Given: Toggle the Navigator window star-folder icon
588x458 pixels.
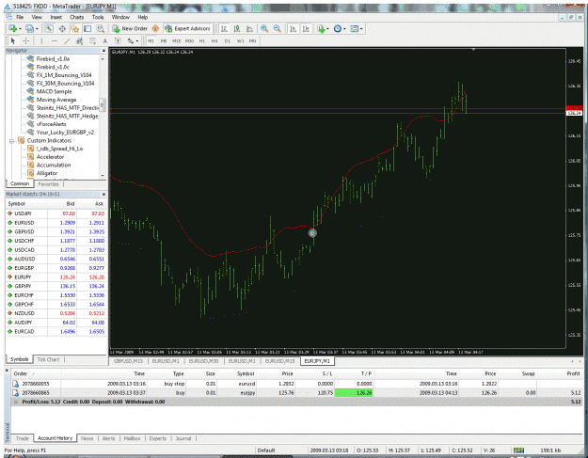Looking at the screenshot, I should click(x=74, y=28).
